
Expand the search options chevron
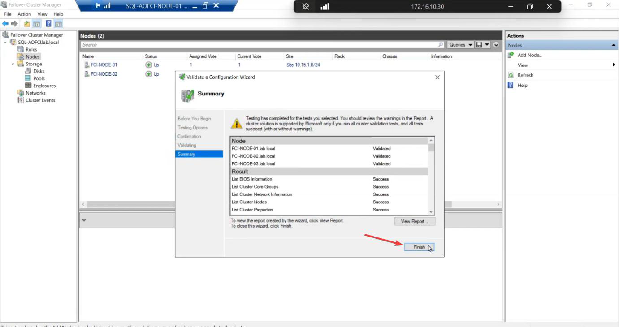(x=496, y=45)
